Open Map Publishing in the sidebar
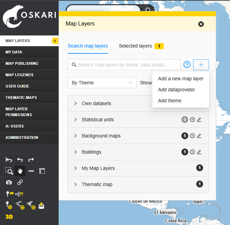This screenshot has width=230, height=225. click(x=22, y=63)
